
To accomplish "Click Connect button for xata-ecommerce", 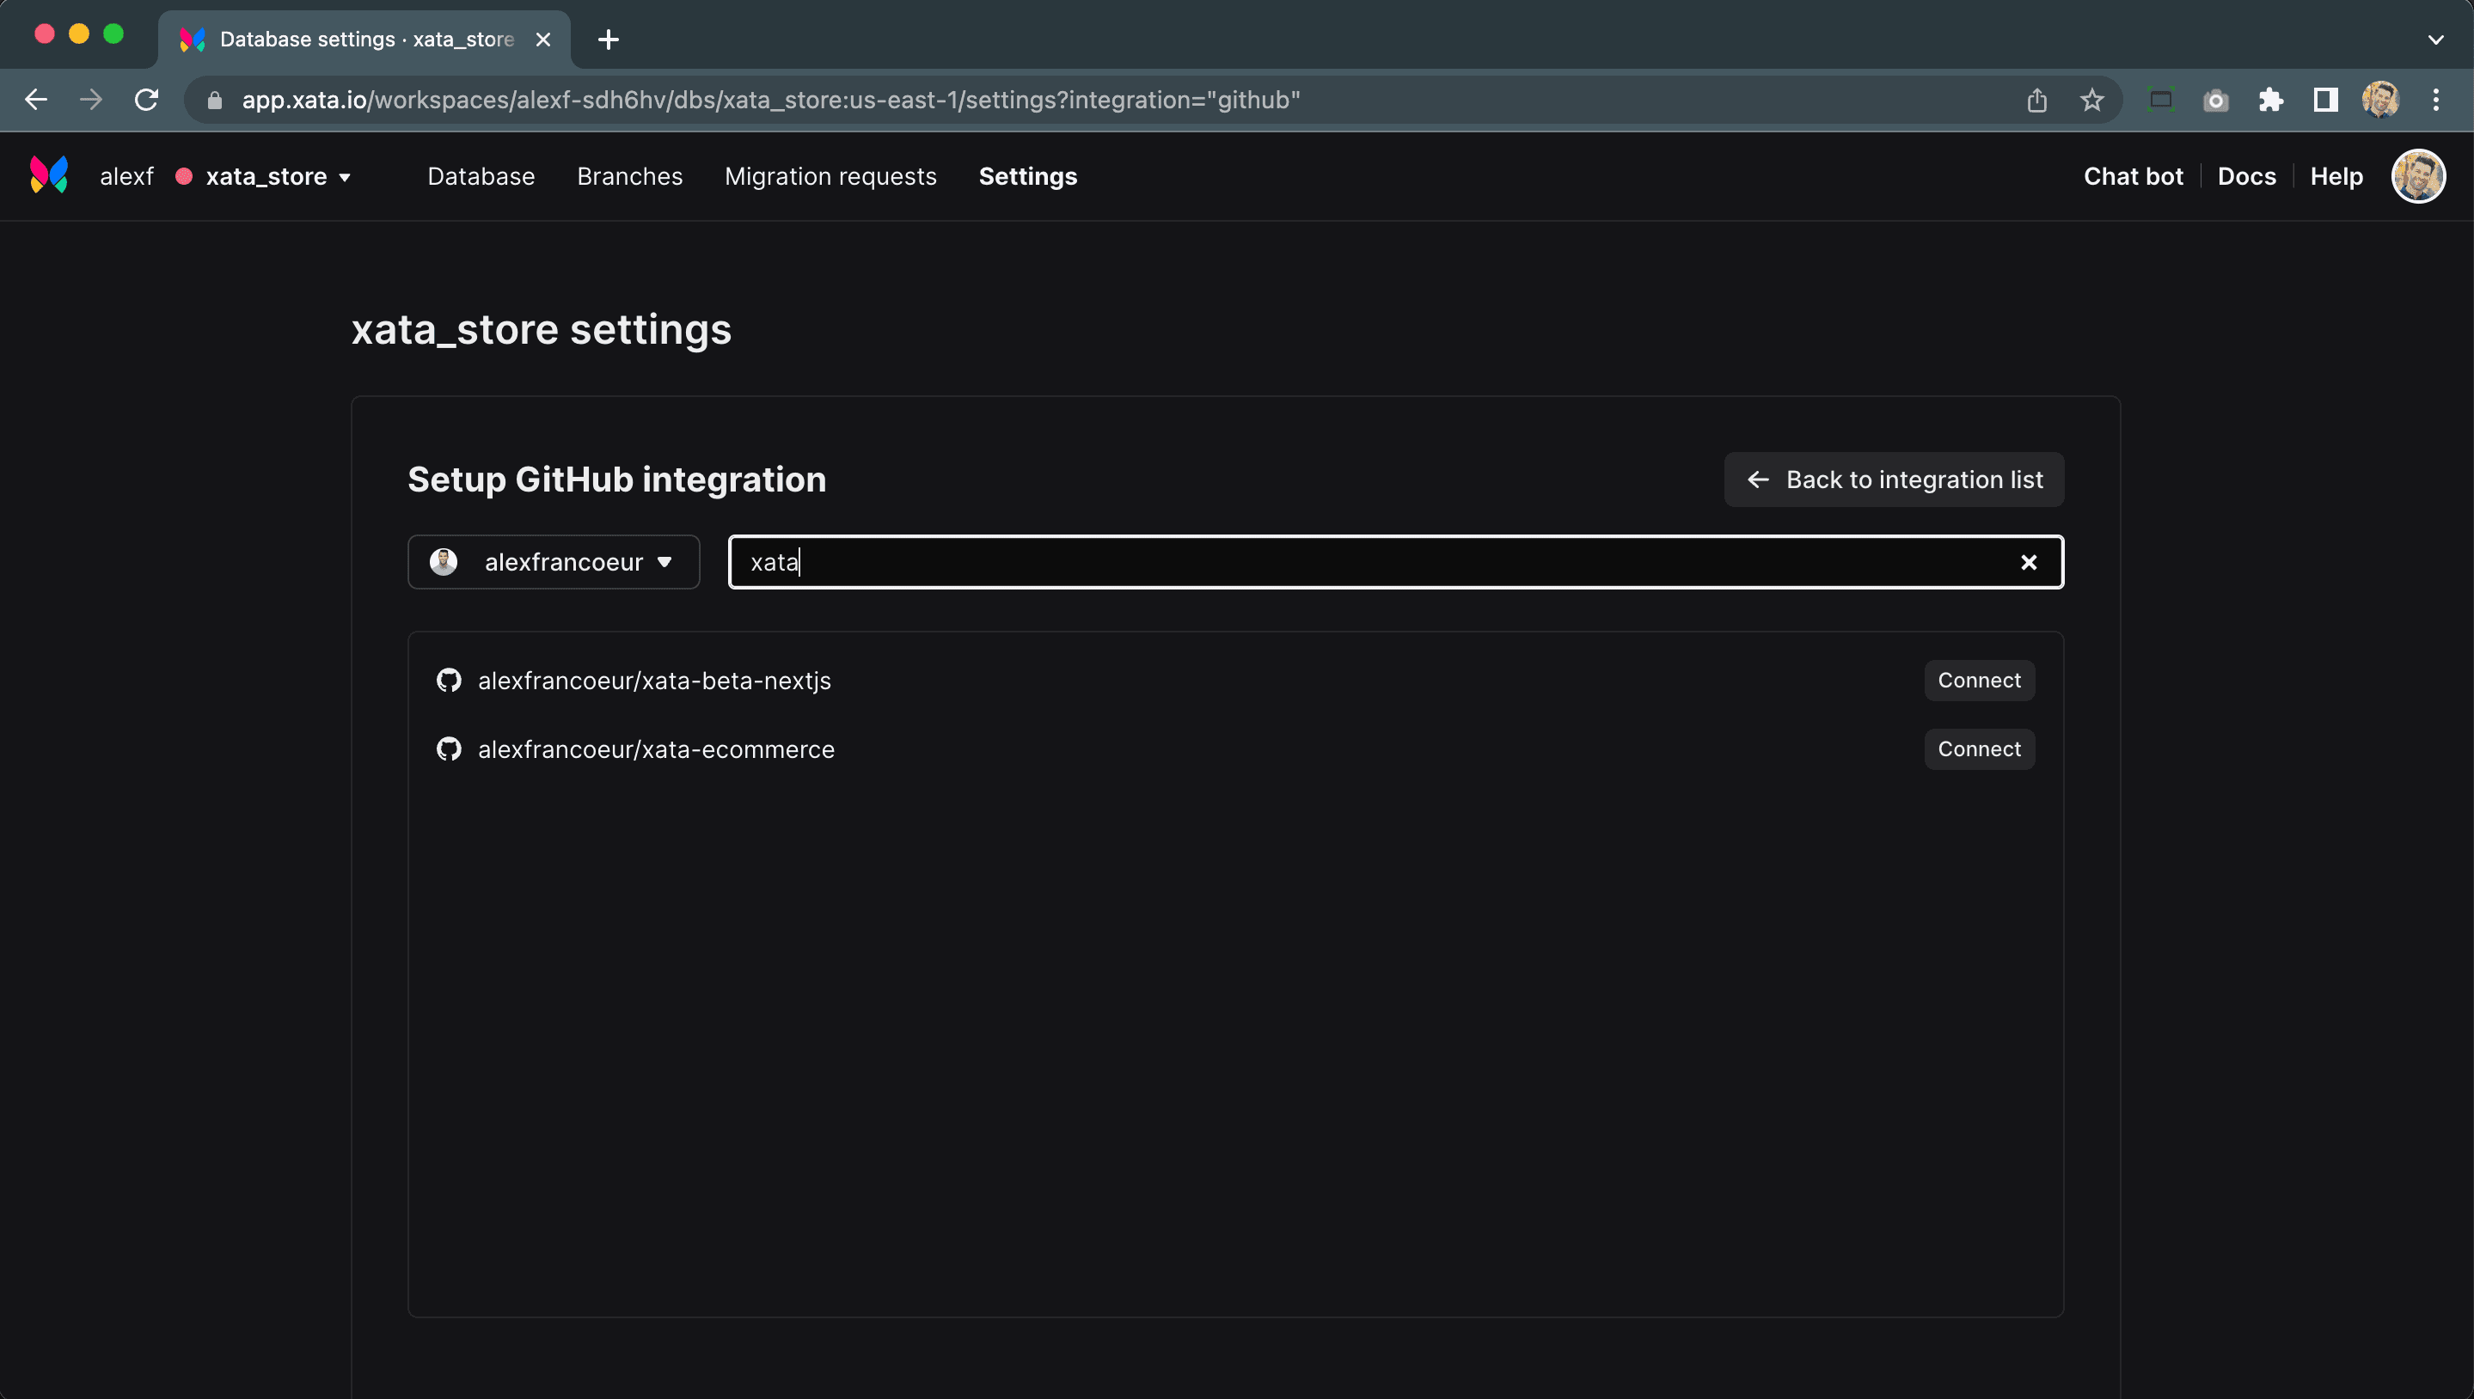I will point(1978,748).
